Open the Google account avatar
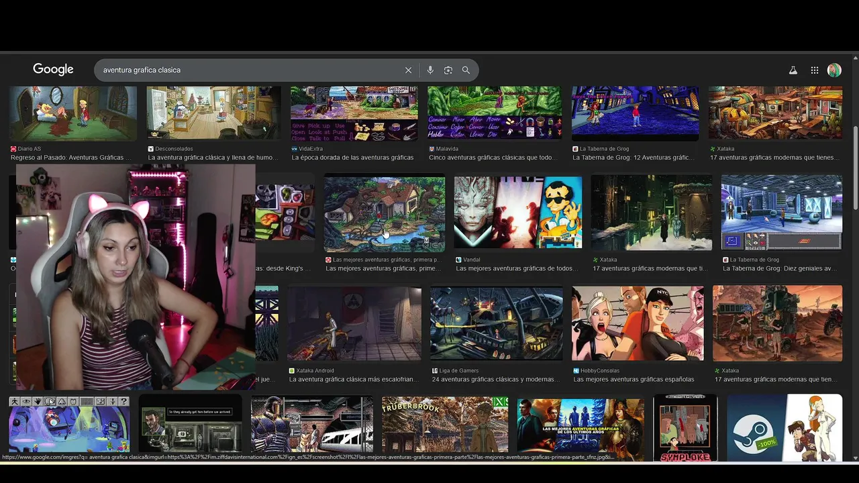 click(x=834, y=70)
